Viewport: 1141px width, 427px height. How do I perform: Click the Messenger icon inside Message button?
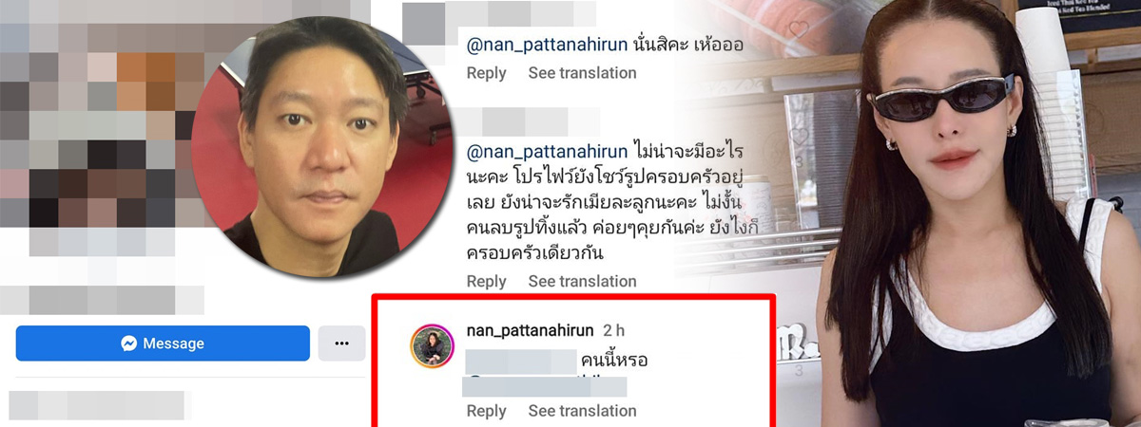pyautogui.click(x=129, y=343)
